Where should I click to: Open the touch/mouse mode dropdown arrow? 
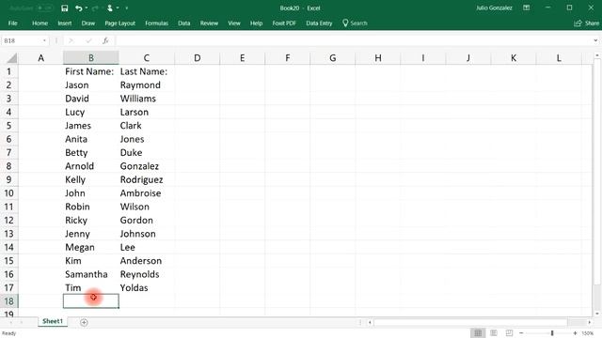(x=118, y=8)
